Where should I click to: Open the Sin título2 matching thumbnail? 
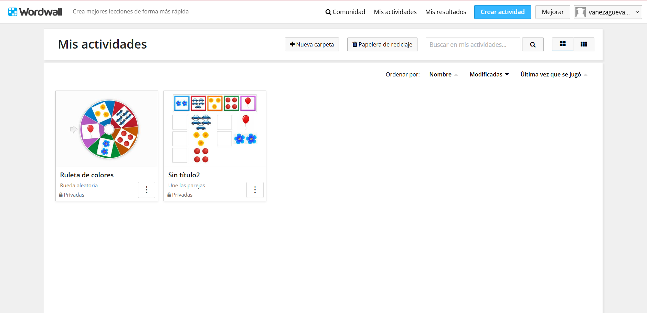pyautogui.click(x=215, y=129)
